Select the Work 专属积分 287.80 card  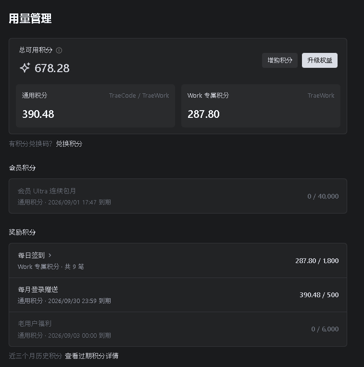tap(261, 106)
